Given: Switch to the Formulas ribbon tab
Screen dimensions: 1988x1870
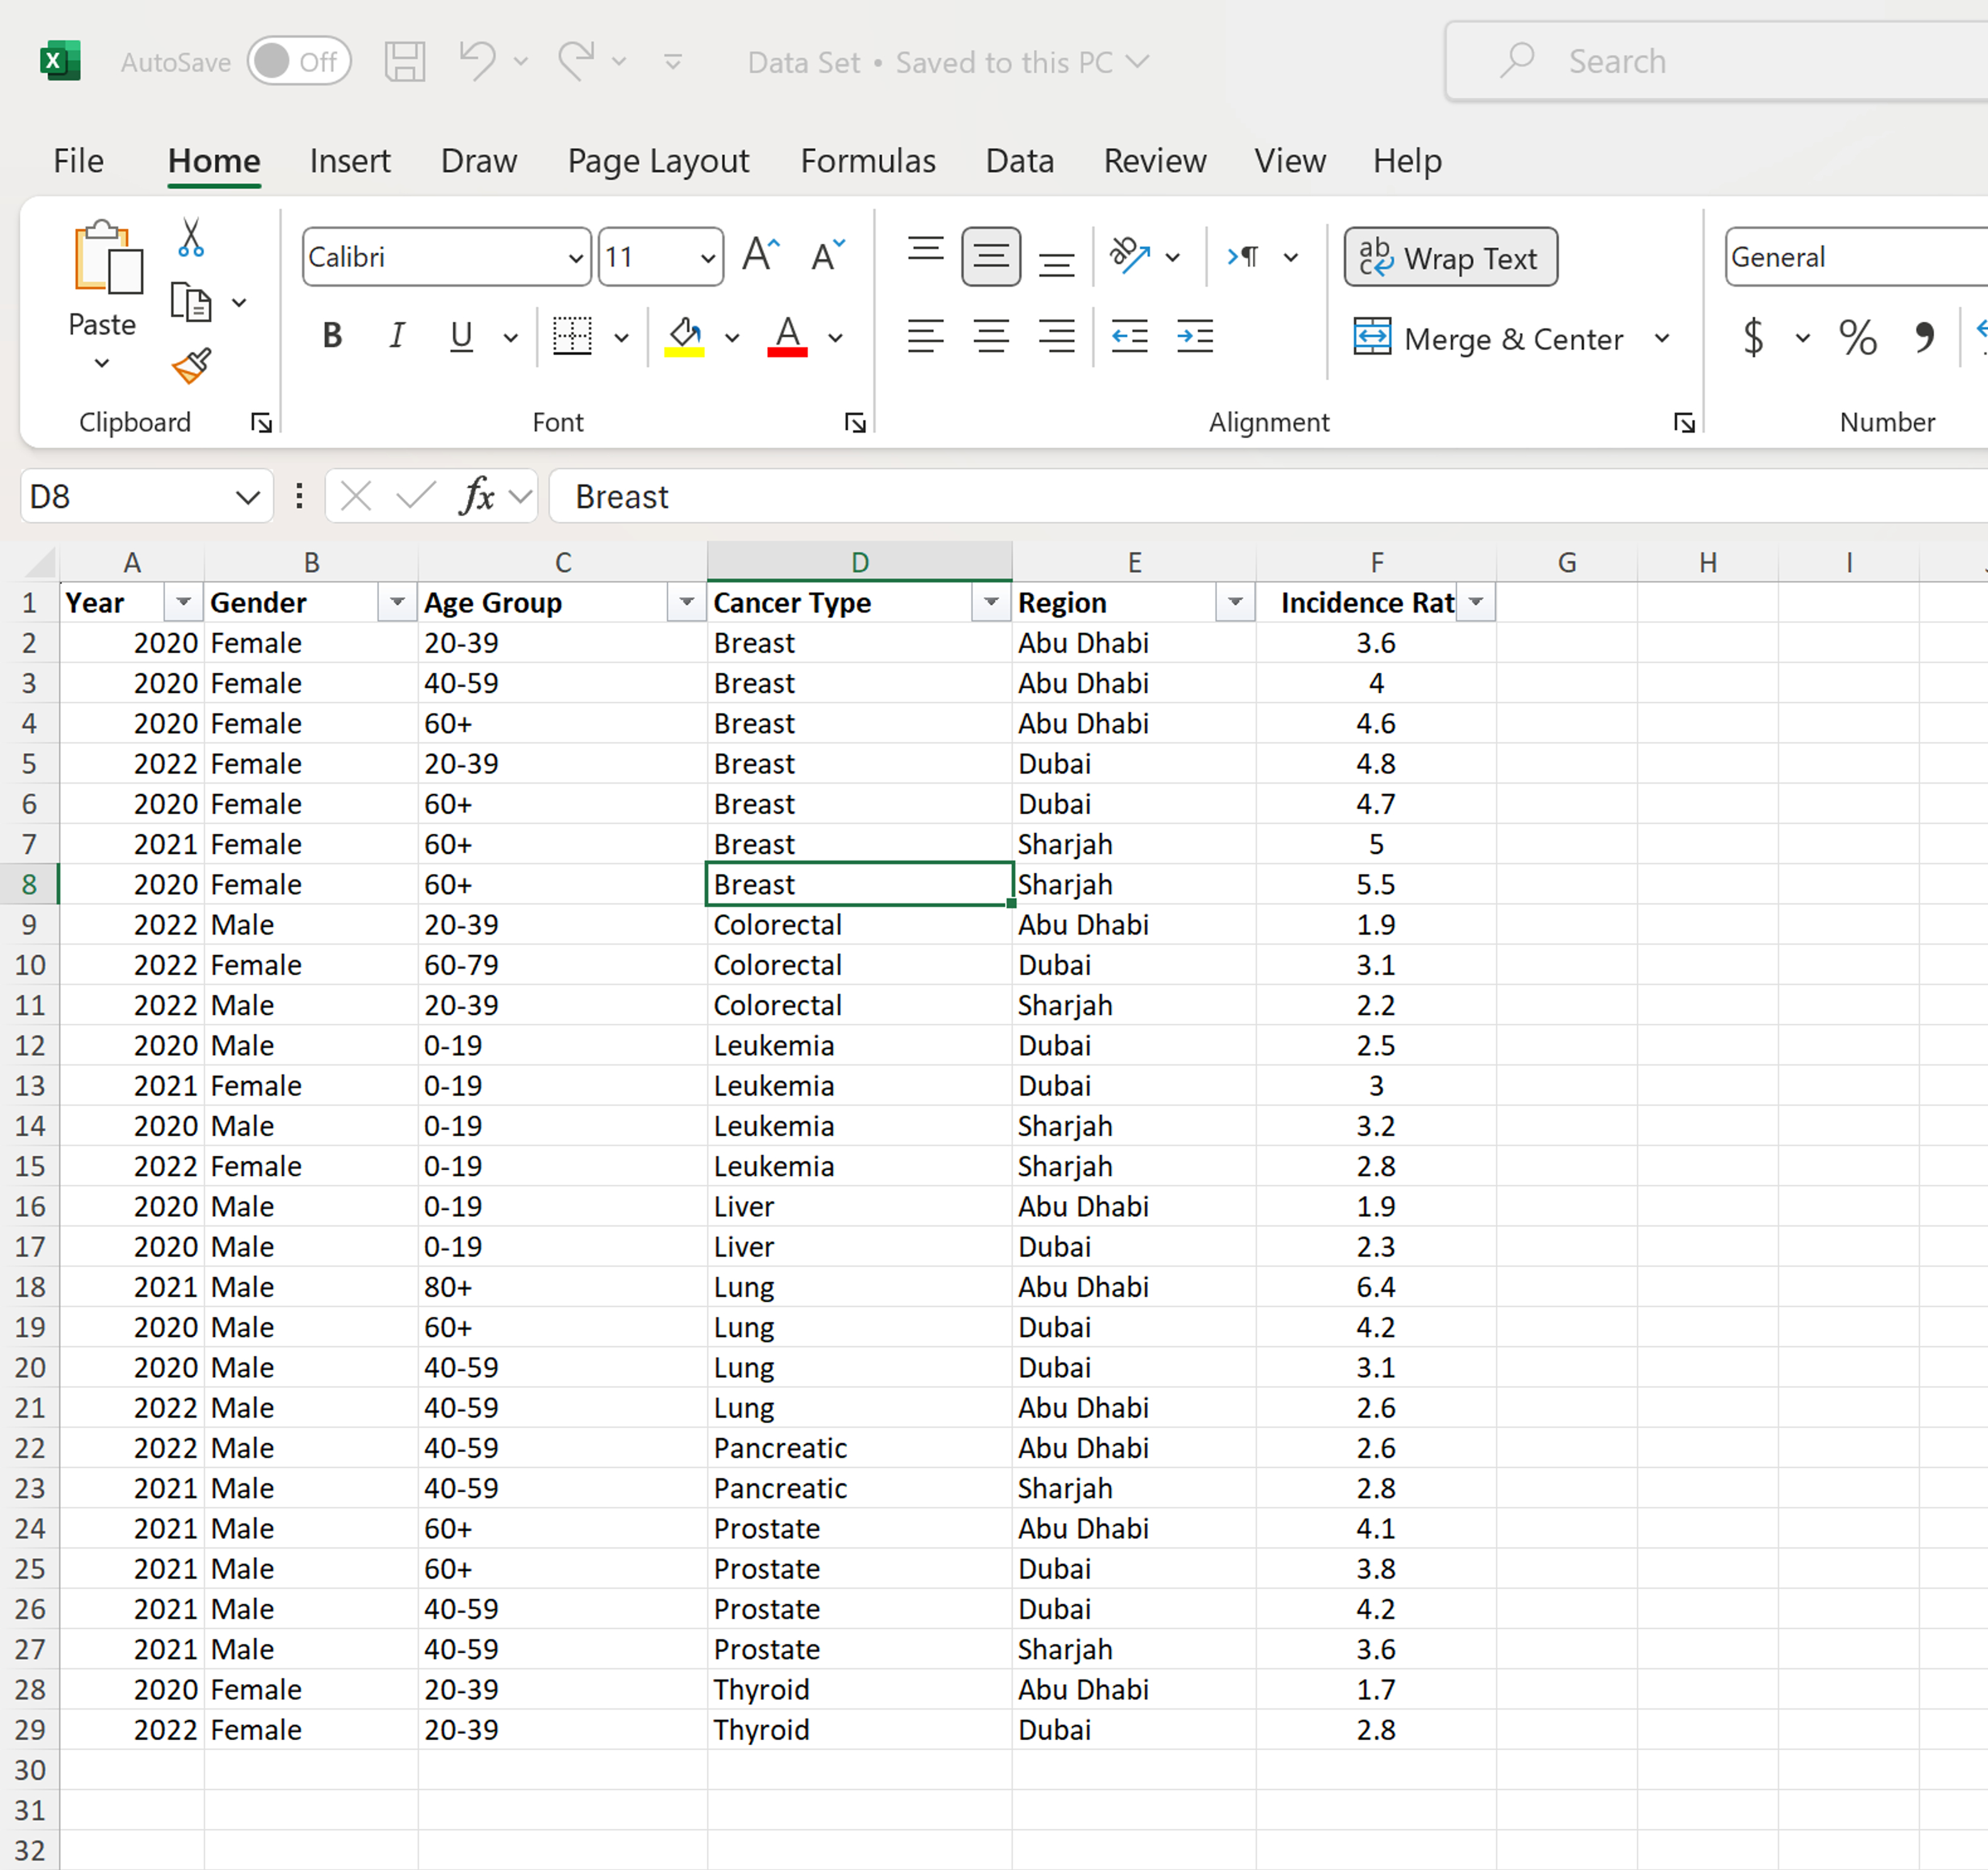Looking at the screenshot, I should (867, 161).
